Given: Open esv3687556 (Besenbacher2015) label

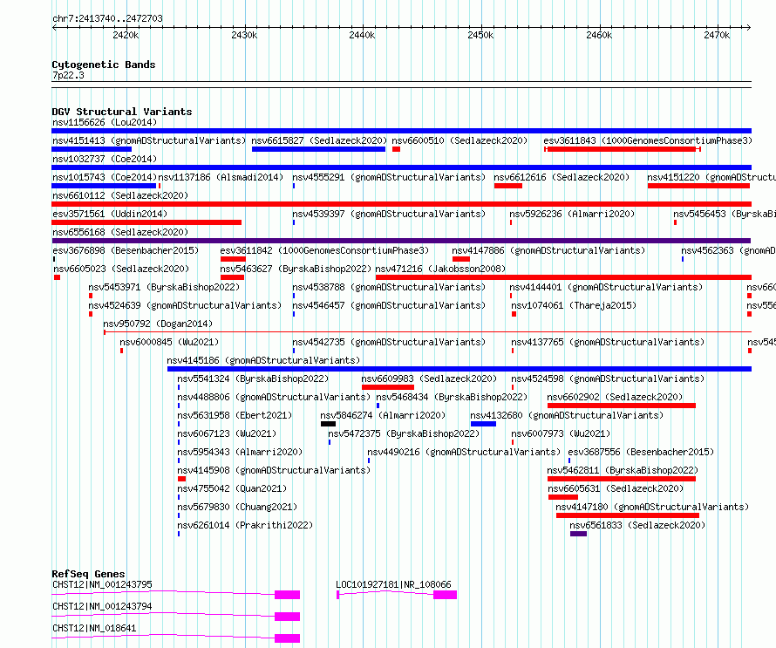Looking at the screenshot, I should (641, 452).
